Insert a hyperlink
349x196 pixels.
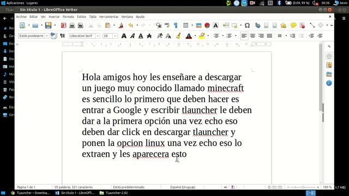click(x=258, y=26)
